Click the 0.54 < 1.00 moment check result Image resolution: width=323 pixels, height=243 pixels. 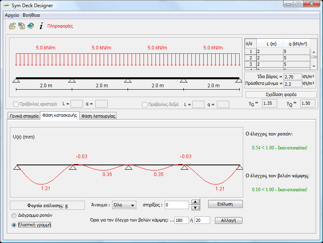[x=280, y=148]
